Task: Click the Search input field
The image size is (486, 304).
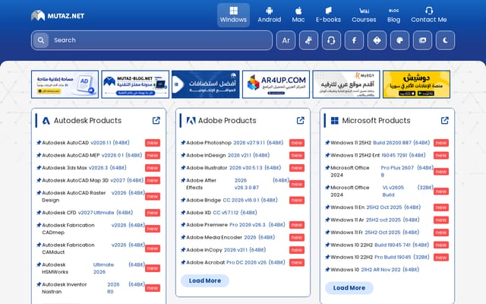Action: [152, 40]
